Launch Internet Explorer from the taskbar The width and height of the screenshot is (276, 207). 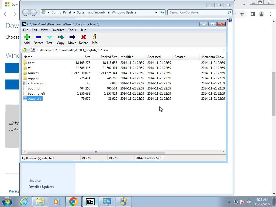tap(24, 202)
